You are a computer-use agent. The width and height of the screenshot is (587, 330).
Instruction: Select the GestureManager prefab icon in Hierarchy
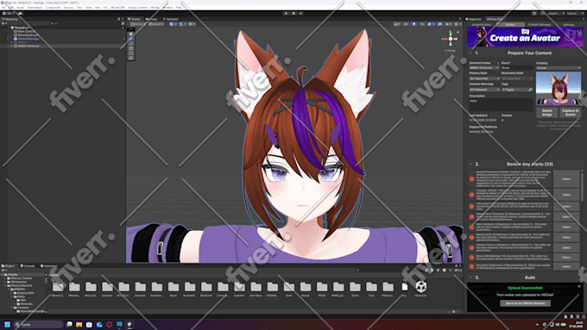(16, 39)
